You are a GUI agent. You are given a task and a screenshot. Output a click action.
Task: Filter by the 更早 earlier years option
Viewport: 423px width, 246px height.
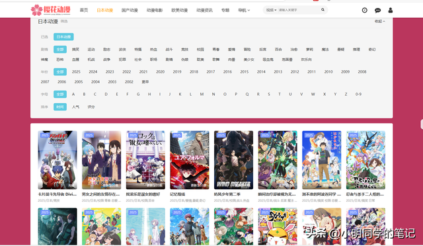pyautogui.click(x=145, y=82)
